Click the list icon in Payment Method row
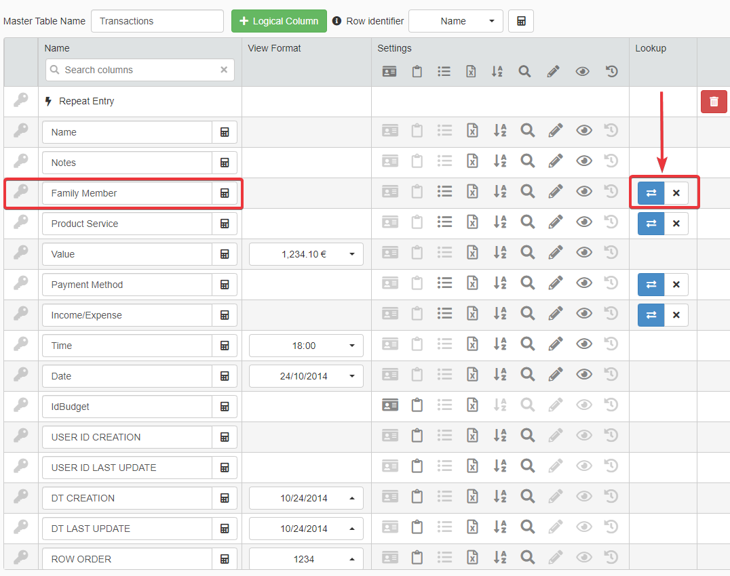This screenshot has width=730, height=576. click(444, 283)
